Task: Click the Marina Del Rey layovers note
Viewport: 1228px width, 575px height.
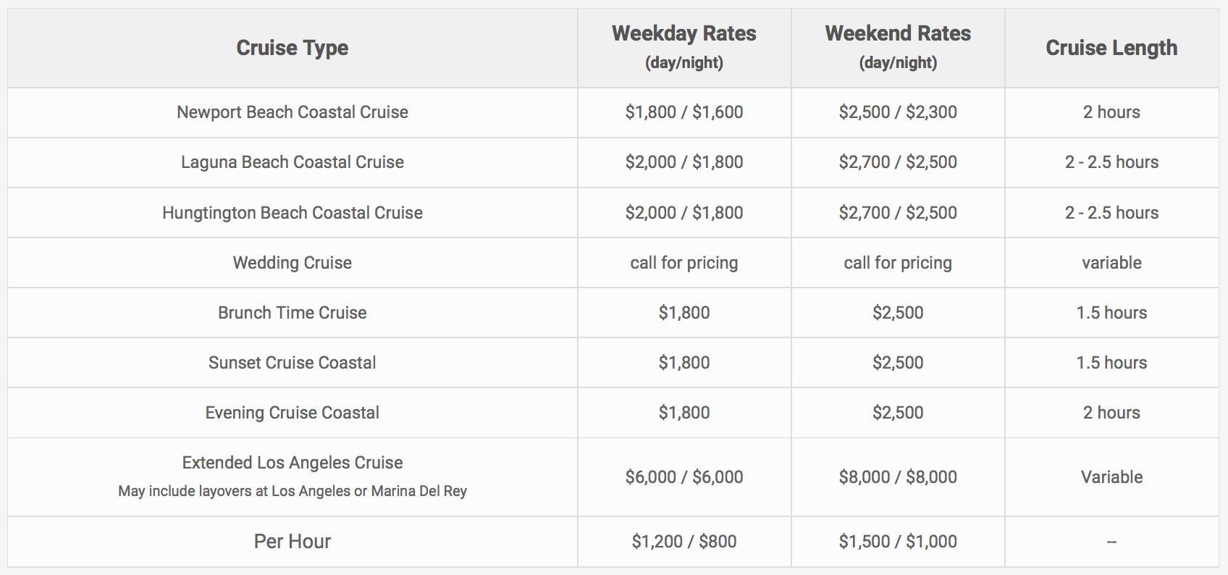Action: pos(293,491)
